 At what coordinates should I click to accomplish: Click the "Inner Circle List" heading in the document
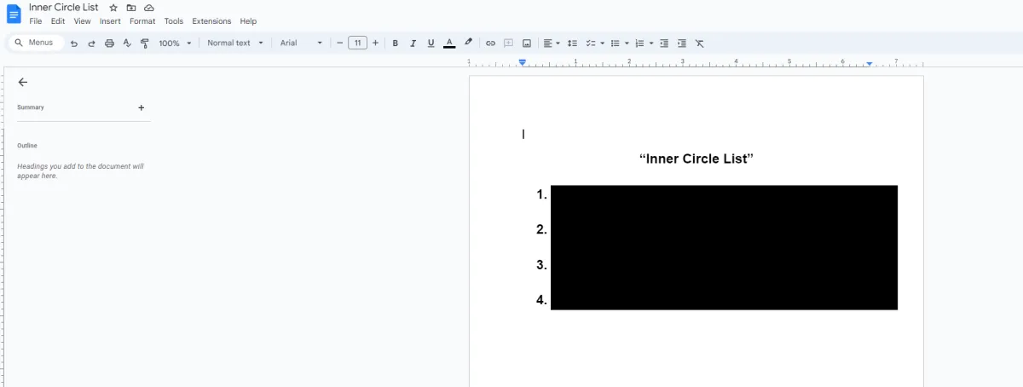696,159
